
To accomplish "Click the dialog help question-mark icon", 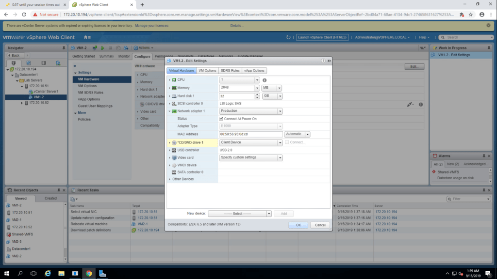I will click(323, 61).
